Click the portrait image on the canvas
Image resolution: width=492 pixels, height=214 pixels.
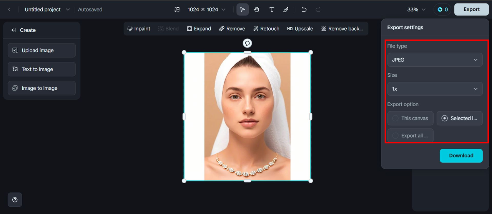(248, 117)
